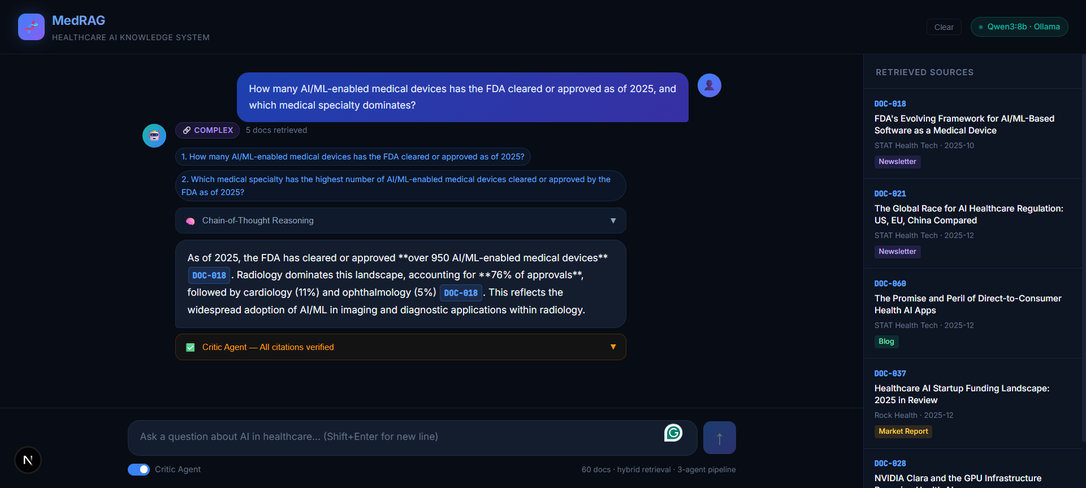1086x488 pixels.
Task: Click the N circle icon at bottom left
Action: (x=28, y=460)
